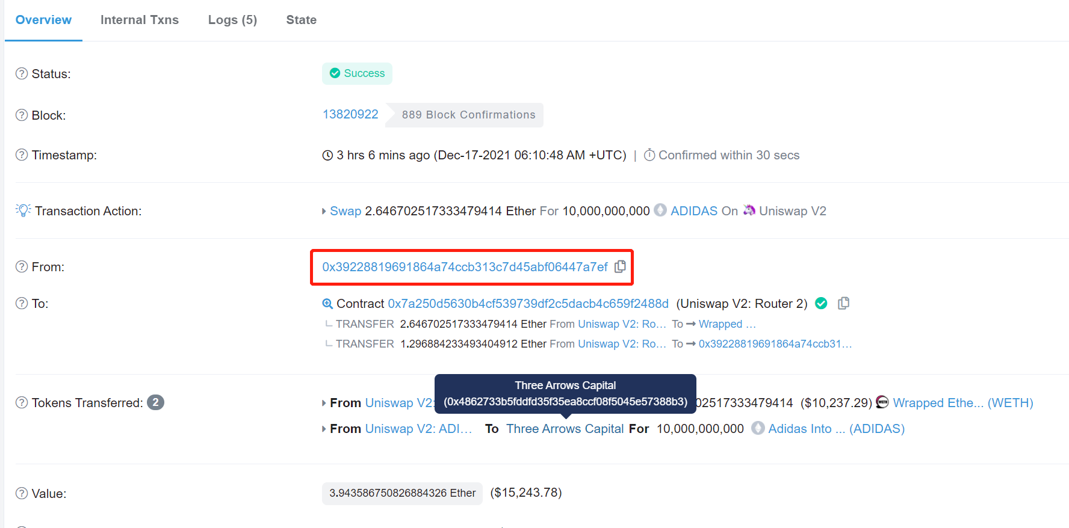Click the help icon next to Status
The width and height of the screenshot is (1069, 528).
tap(22, 73)
